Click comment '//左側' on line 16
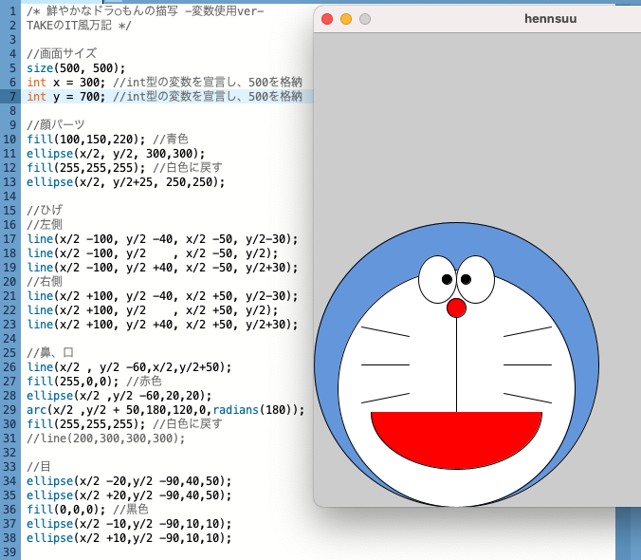Image resolution: width=641 pixels, height=560 pixels. click(x=45, y=225)
